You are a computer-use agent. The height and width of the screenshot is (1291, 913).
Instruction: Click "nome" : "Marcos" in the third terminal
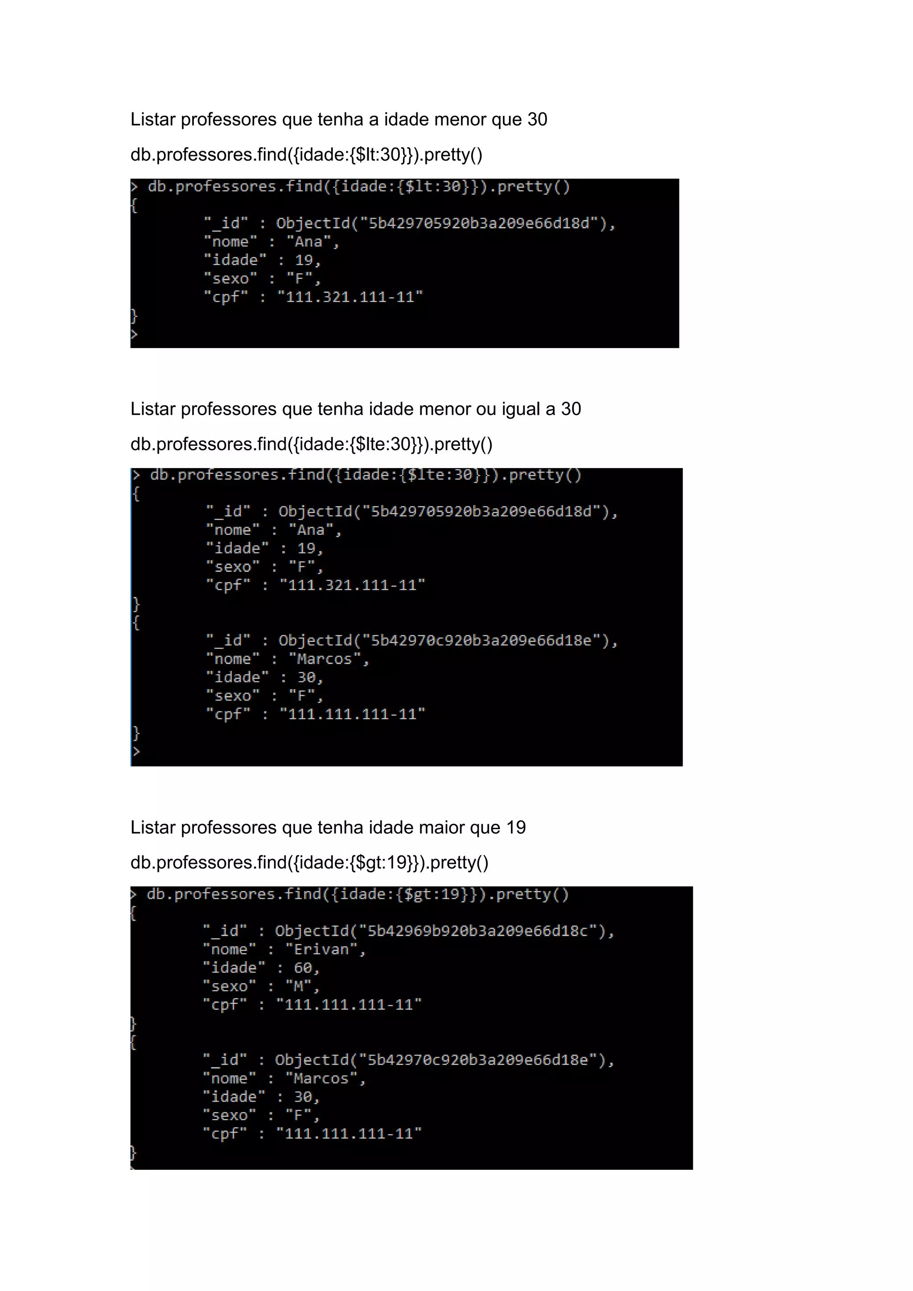click(284, 1078)
